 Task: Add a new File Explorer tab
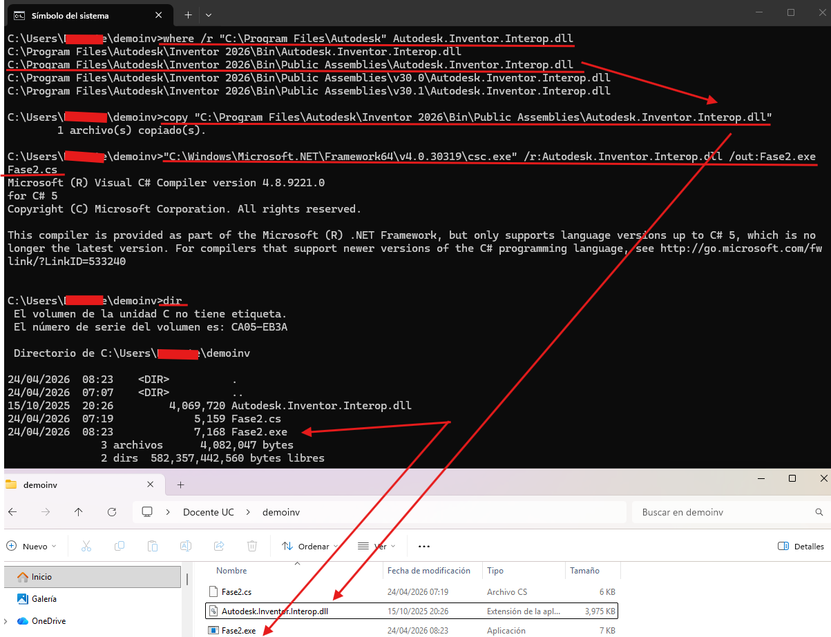point(181,485)
